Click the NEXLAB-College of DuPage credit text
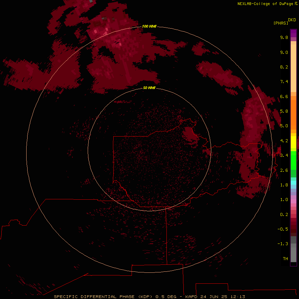The height and width of the screenshot is (299, 299). pos(265,4)
